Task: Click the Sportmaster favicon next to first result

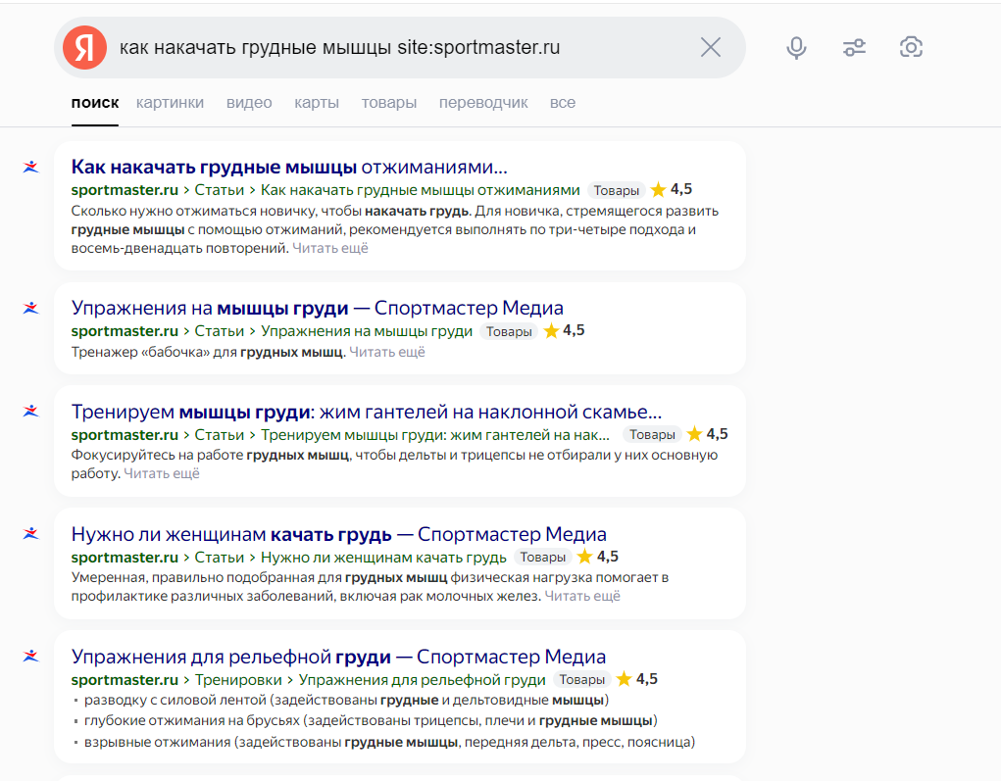Action: [x=30, y=168]
